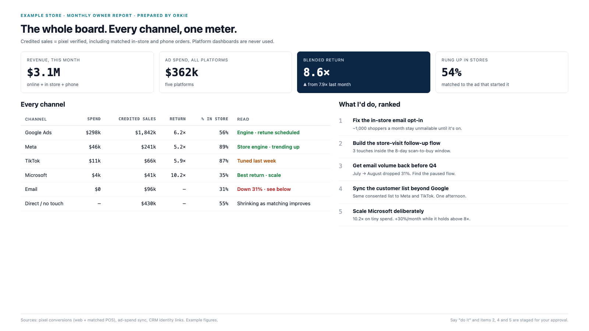Click the up triangle beside 'from 7.9× last month'

(305, 85)
